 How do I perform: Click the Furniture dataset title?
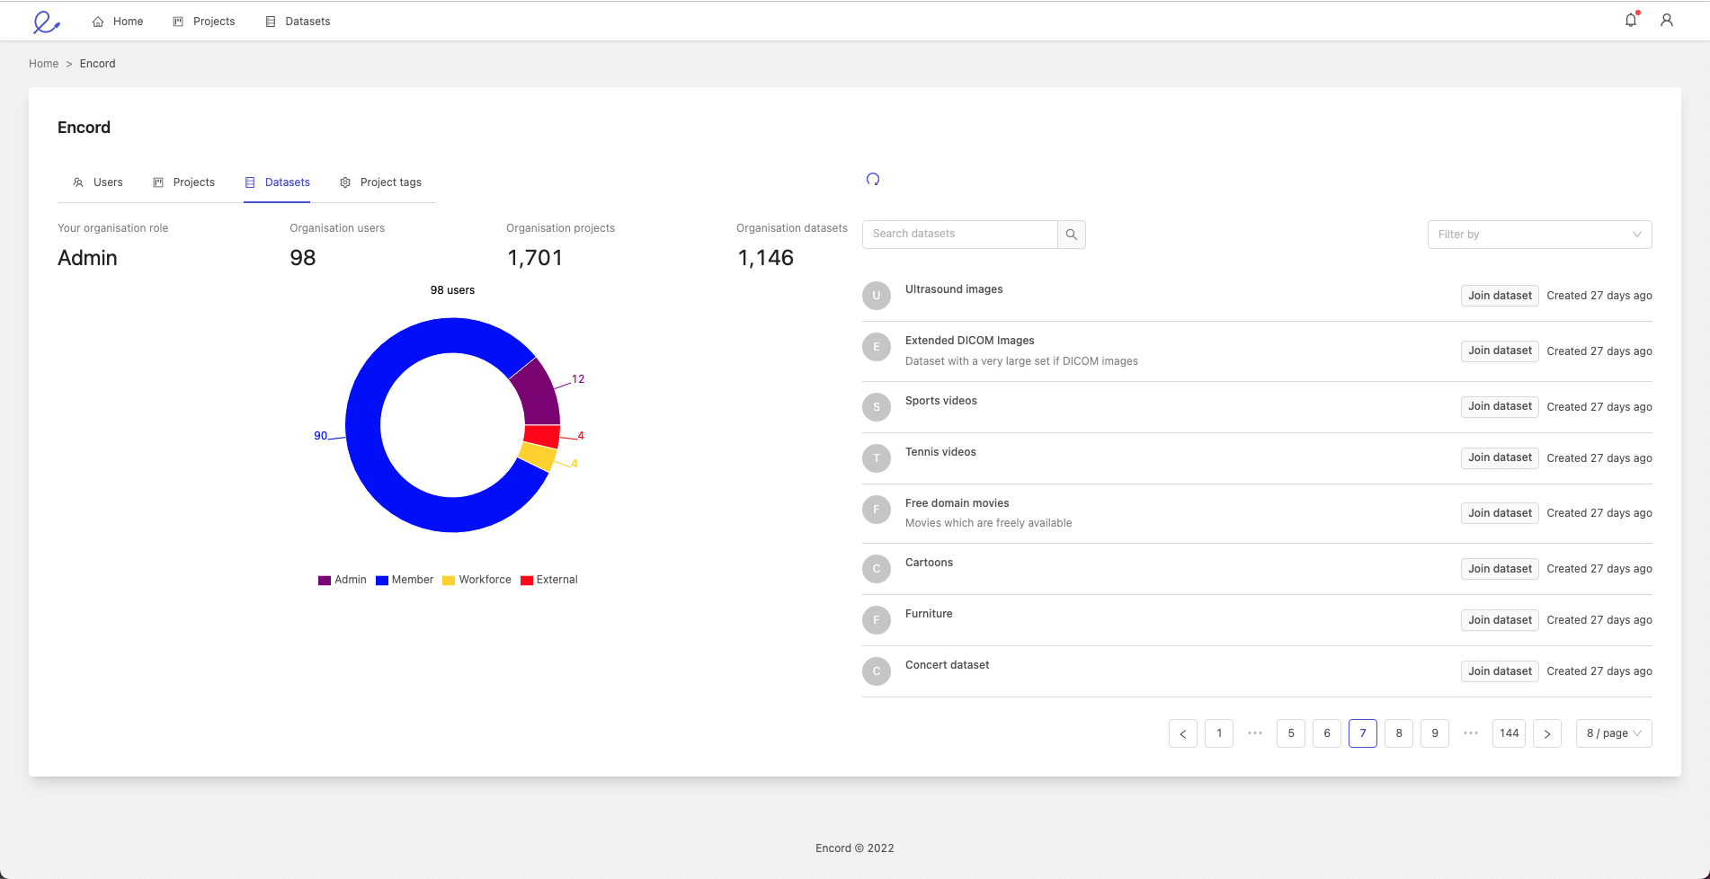[x=929, y=614]
